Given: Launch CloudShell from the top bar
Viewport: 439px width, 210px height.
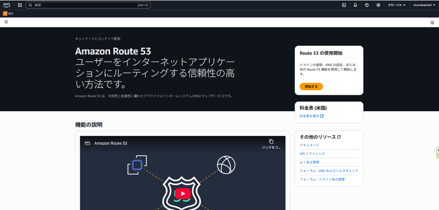Looking at the screenshot, I should click(x=344, y=5).
